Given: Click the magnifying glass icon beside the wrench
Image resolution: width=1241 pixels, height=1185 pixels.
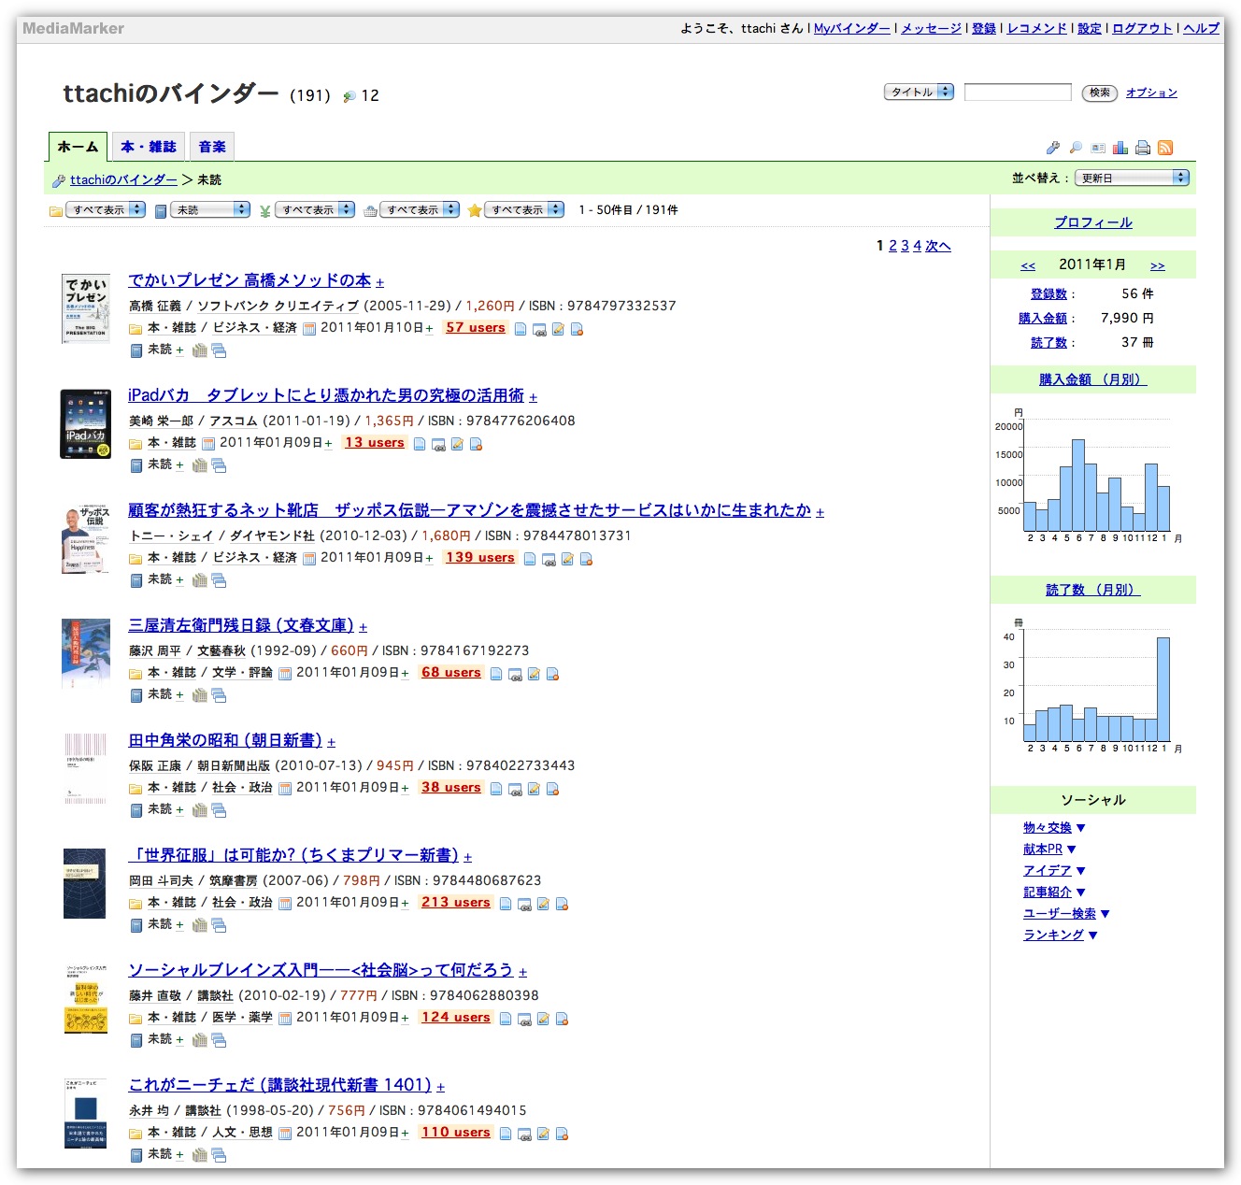Looking at the screenshot, I should (x=1076, y=148).
